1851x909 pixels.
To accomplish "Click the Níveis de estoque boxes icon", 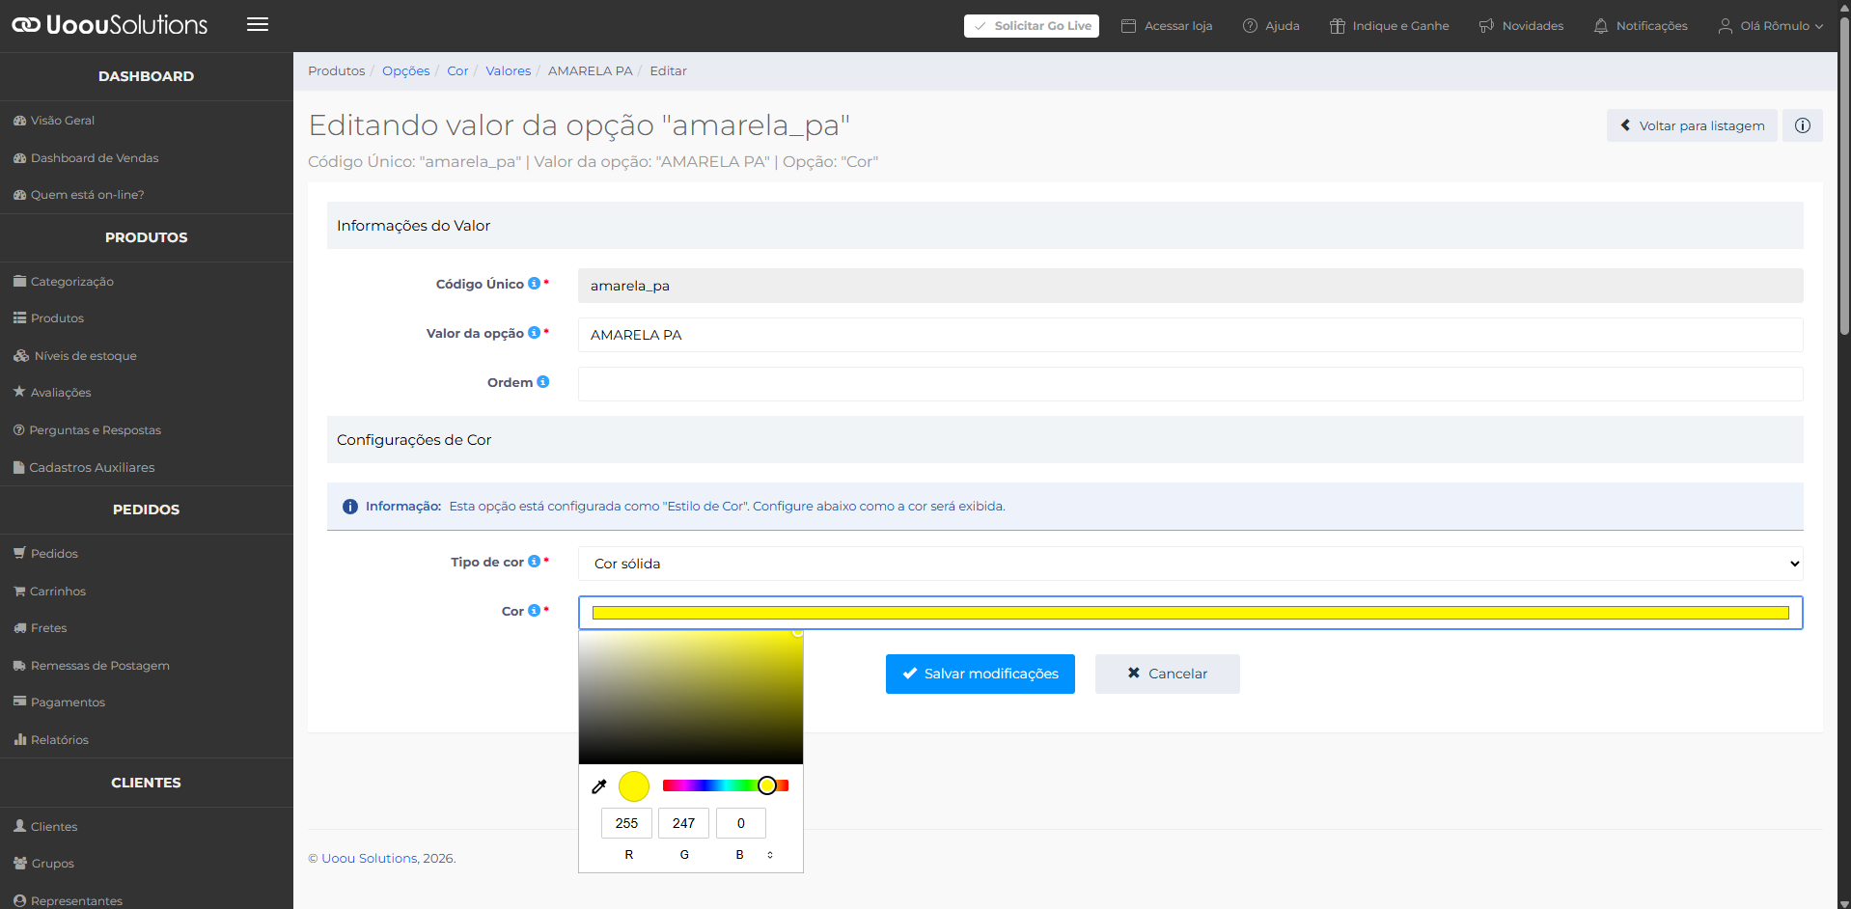I will (21, 355).
